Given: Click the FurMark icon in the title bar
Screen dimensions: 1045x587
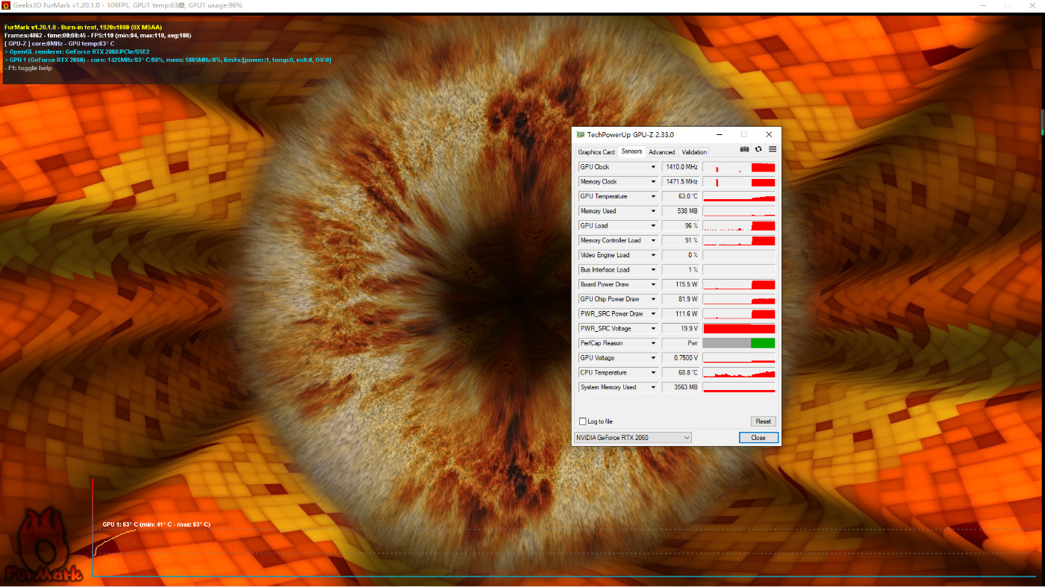Looking at the screenshot, I should (x=6, y=5).
